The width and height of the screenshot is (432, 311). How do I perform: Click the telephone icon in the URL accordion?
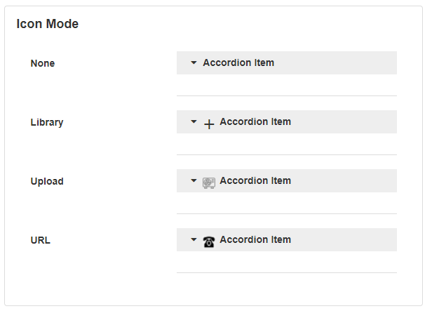pyautogui.click(x=209, y=241)
